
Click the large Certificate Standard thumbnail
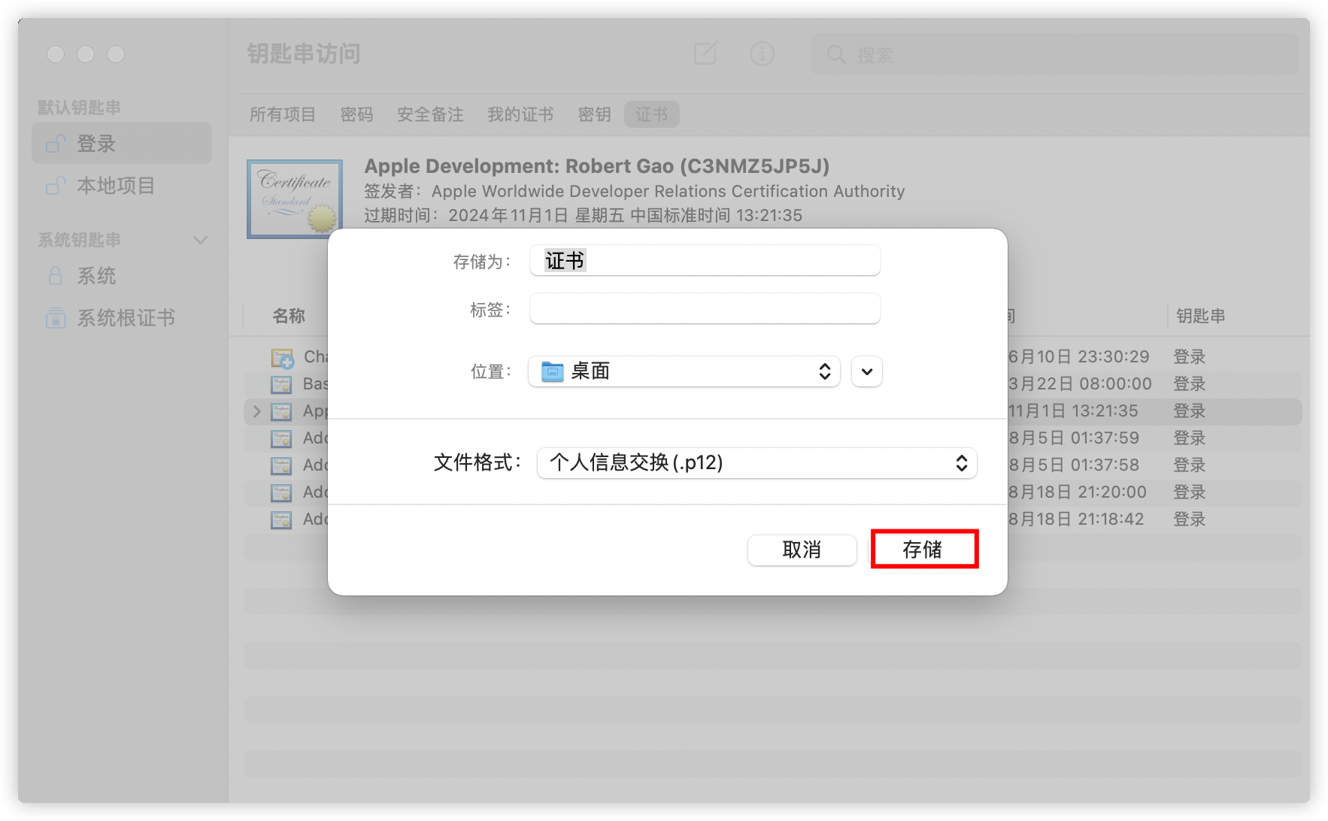pyautogui.click(x=295, y=199)
